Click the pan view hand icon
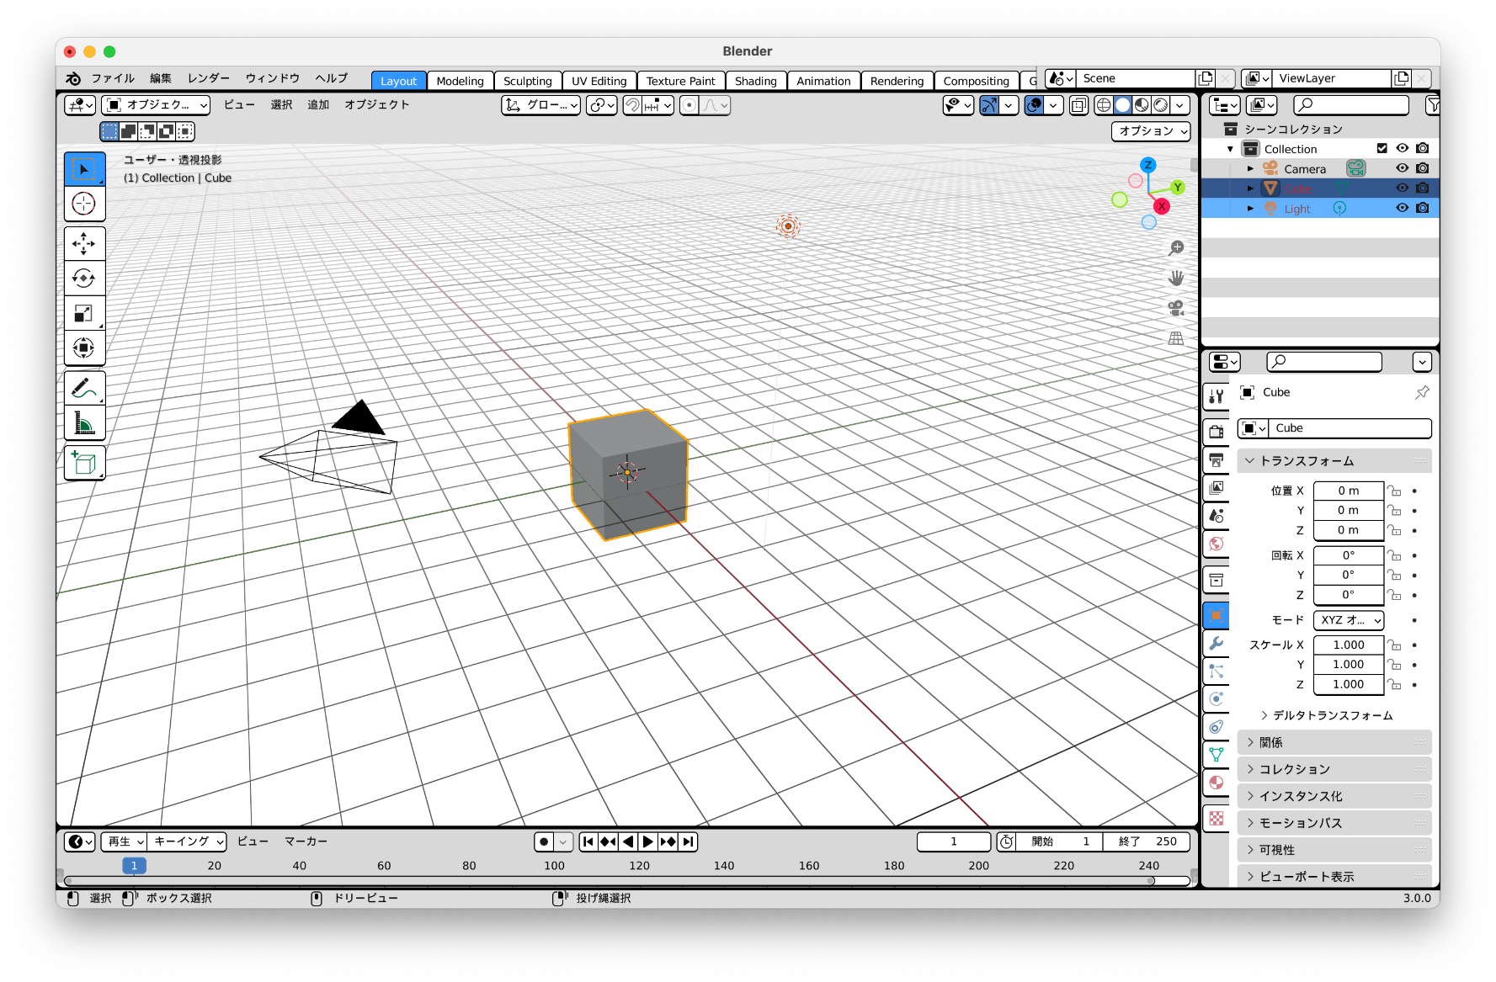The width and height of the screenshot is (1496, 982). (1176, 278)
